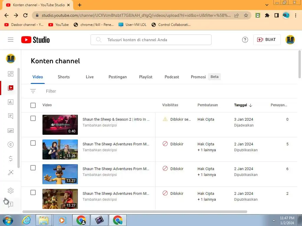This screenshot has width=302, height=226.
Task: Sort by Tanggal column arrow
Action: (251, 105)
